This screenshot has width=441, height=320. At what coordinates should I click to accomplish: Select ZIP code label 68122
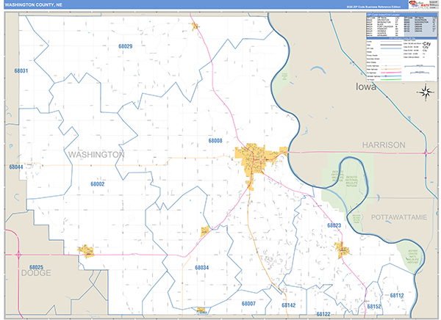click(323, 314)
